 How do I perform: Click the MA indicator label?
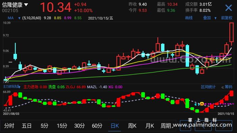pyautogui.click(x=10, y=18)
